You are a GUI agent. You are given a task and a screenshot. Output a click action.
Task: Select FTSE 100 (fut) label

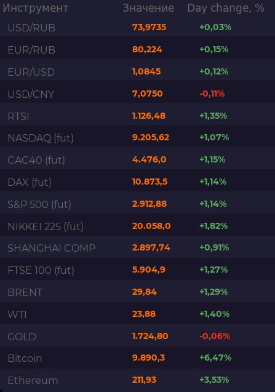pyautogui.click(x=41, y=270)
